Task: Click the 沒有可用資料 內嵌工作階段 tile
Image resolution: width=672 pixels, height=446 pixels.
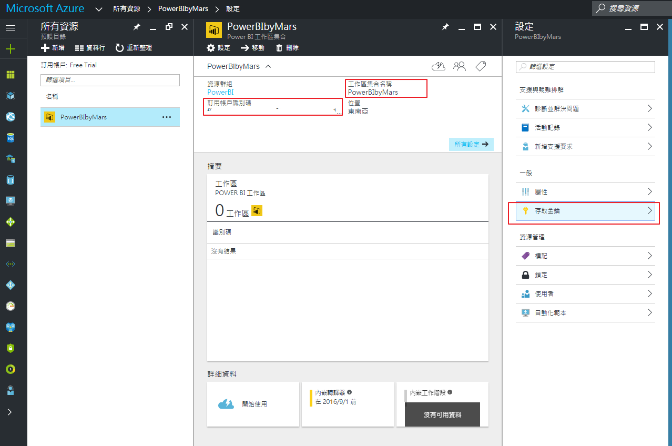Action: click(x=442, y=404)
